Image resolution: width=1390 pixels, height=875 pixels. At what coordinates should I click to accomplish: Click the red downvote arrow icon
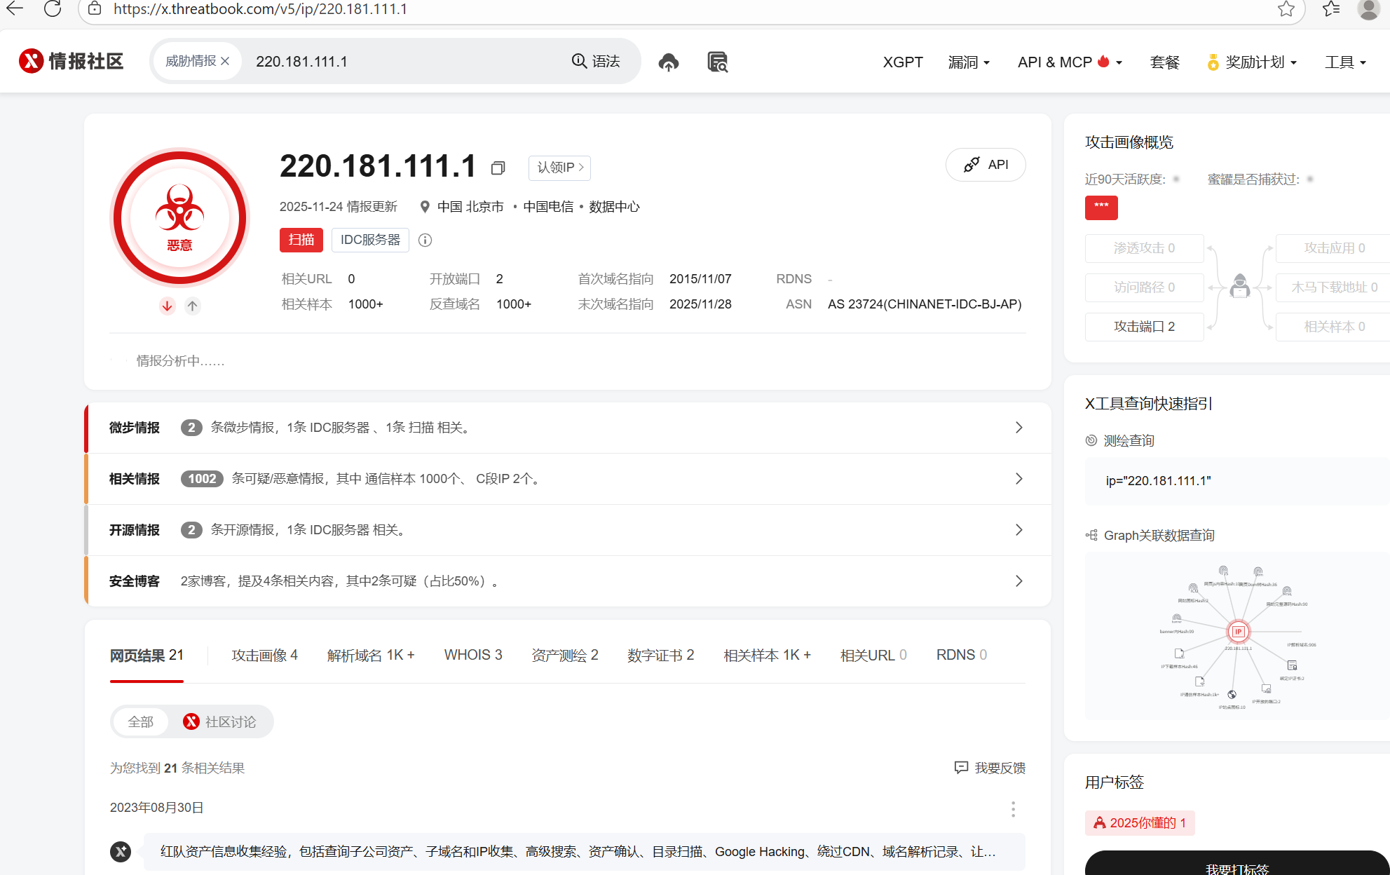pos(167,306)
